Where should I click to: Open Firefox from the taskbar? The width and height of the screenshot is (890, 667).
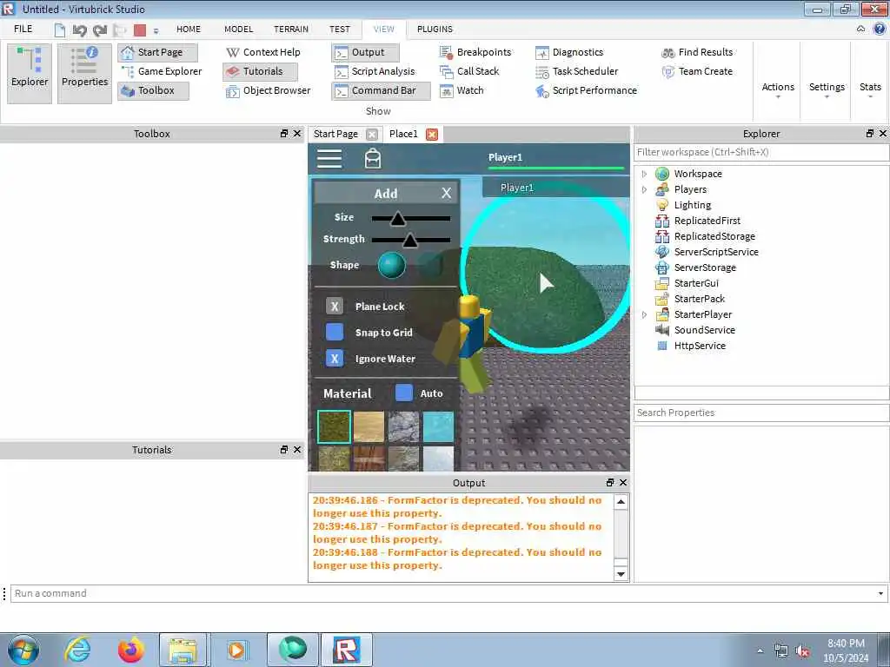[x=131, y=650]
